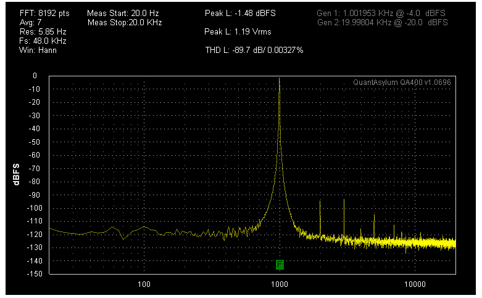Click Gen 2 19.99804 KHz generator text

tap(383, 22)
